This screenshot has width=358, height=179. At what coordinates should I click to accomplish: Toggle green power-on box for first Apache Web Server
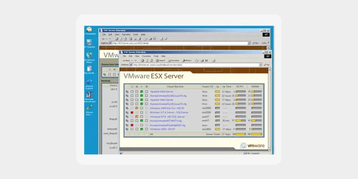tap(141, 92)
